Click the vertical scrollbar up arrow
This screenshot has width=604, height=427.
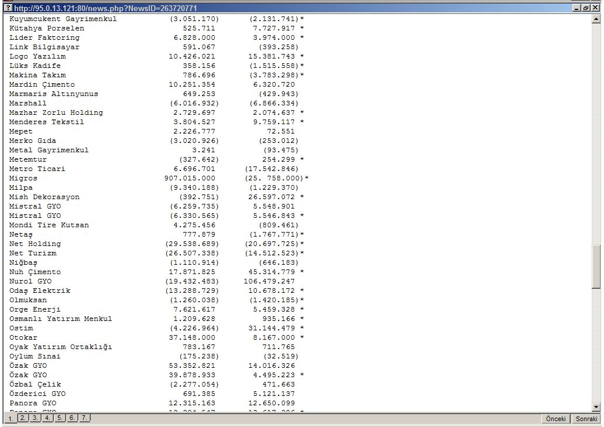(x=596, y=19)
